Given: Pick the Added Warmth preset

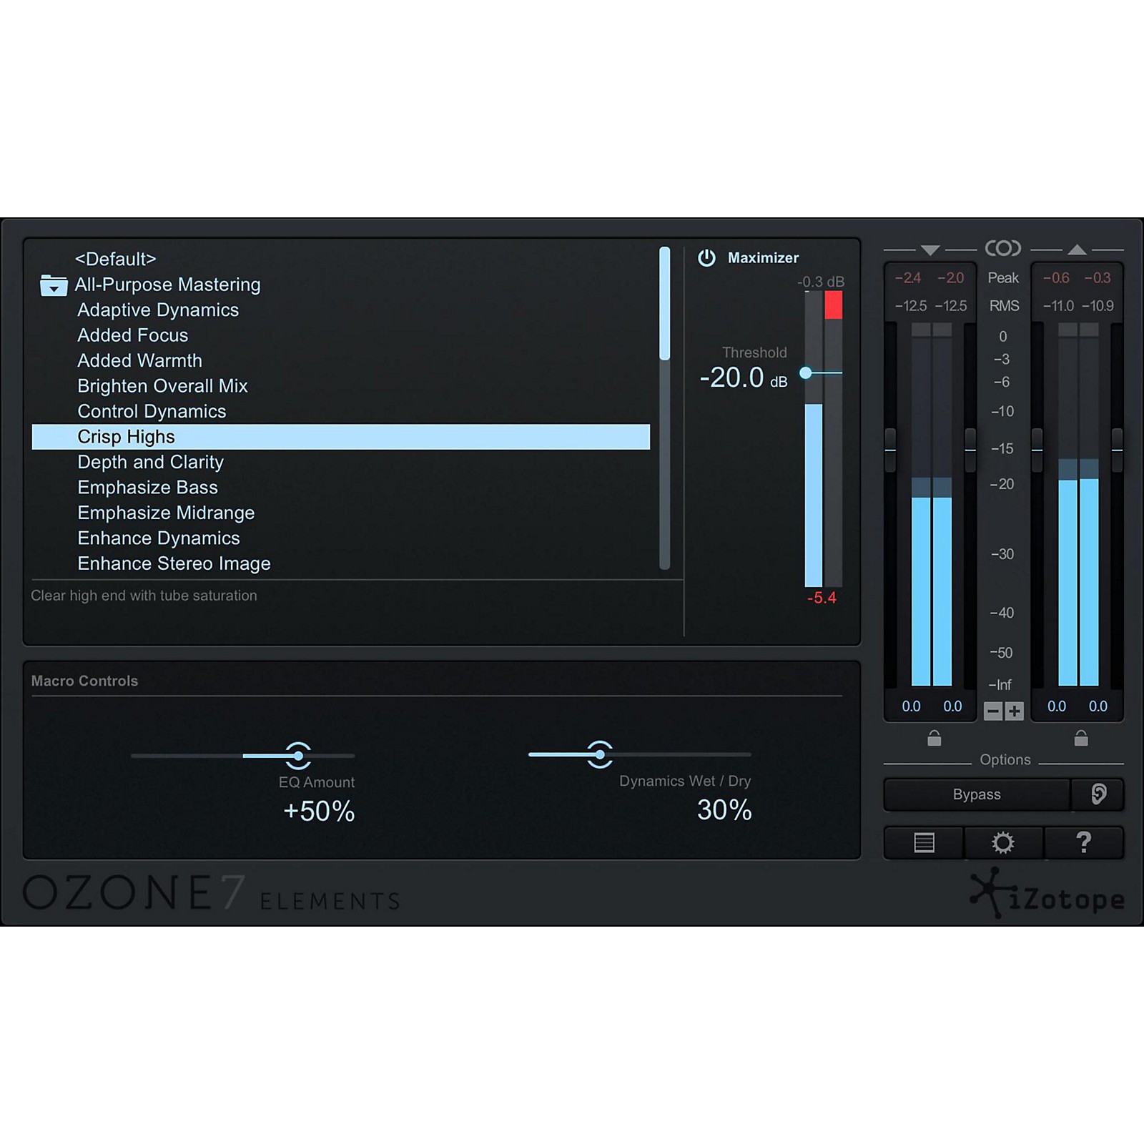Looking at the screenshot, I should (140, 360).
